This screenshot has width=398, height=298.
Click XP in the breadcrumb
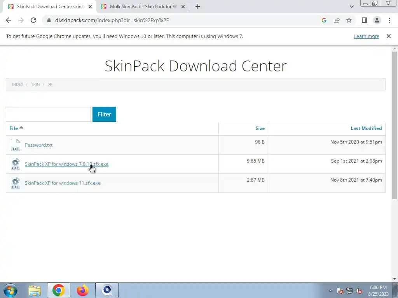(x=50, y=84)
